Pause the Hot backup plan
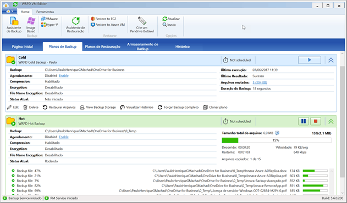The height and width of the screenshot is (203, 347). (304, 121)
